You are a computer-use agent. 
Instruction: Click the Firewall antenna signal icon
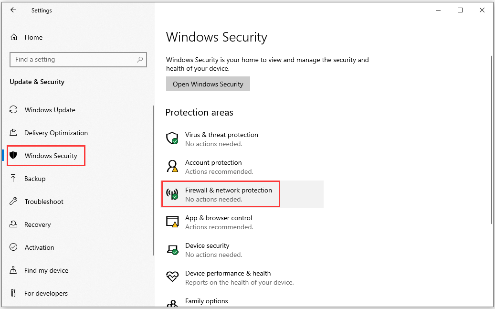point(172,194)
